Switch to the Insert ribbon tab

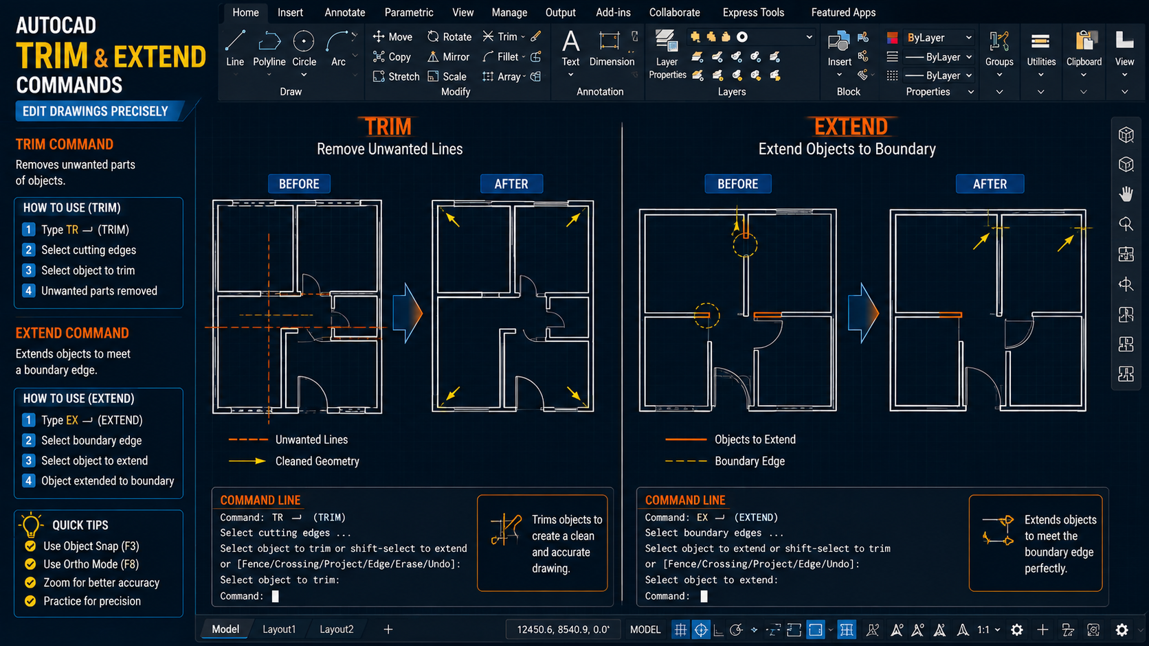point(290,12)
